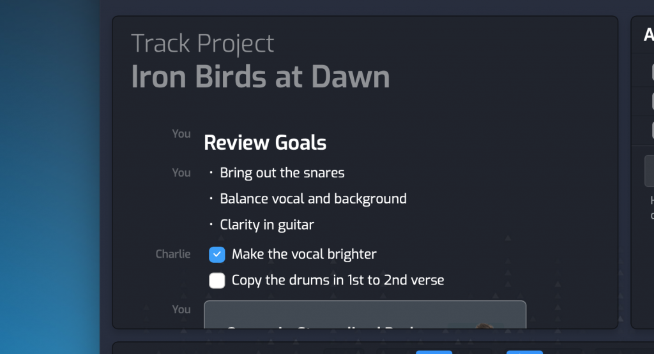Click the "You" label beside the embedded card

(x=181, y=309)
